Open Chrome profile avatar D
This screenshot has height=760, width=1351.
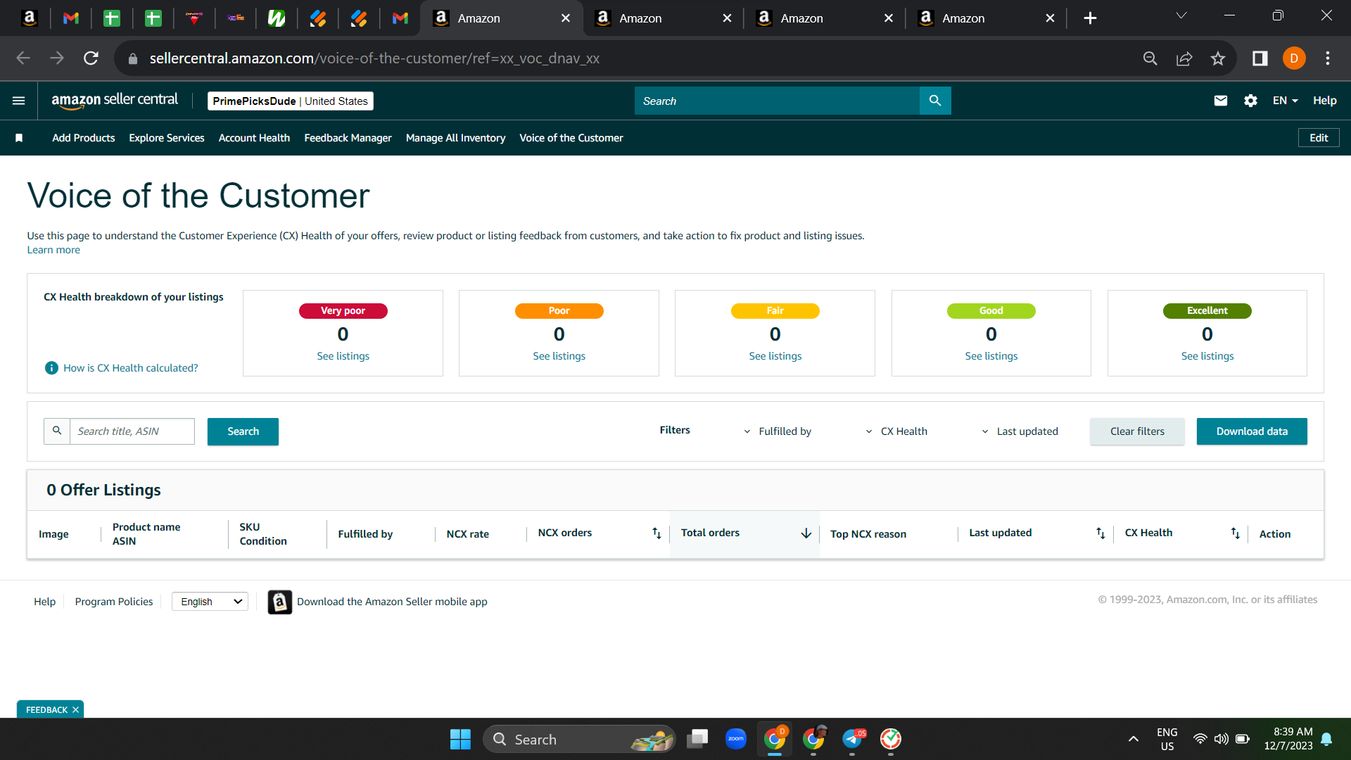[1294, 58]
